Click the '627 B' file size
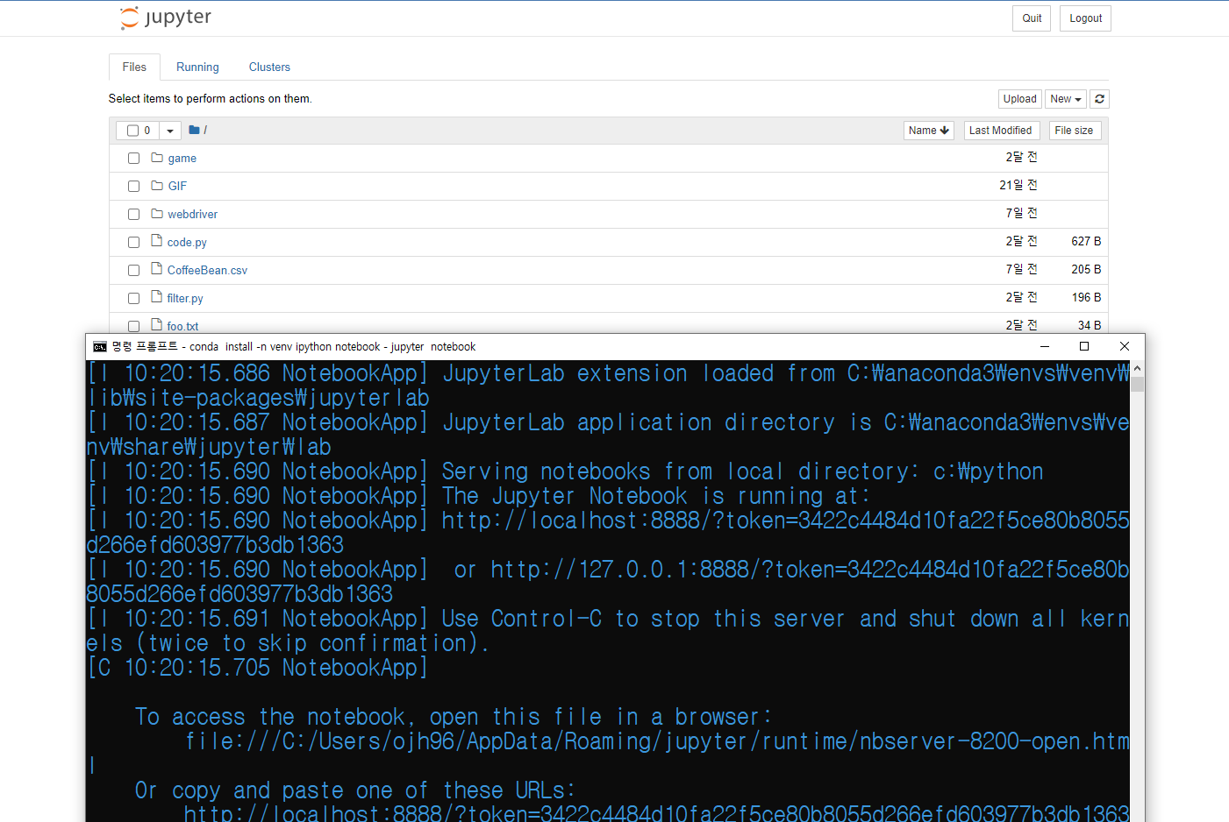1229x822 pixels. tap(1086, 241)
